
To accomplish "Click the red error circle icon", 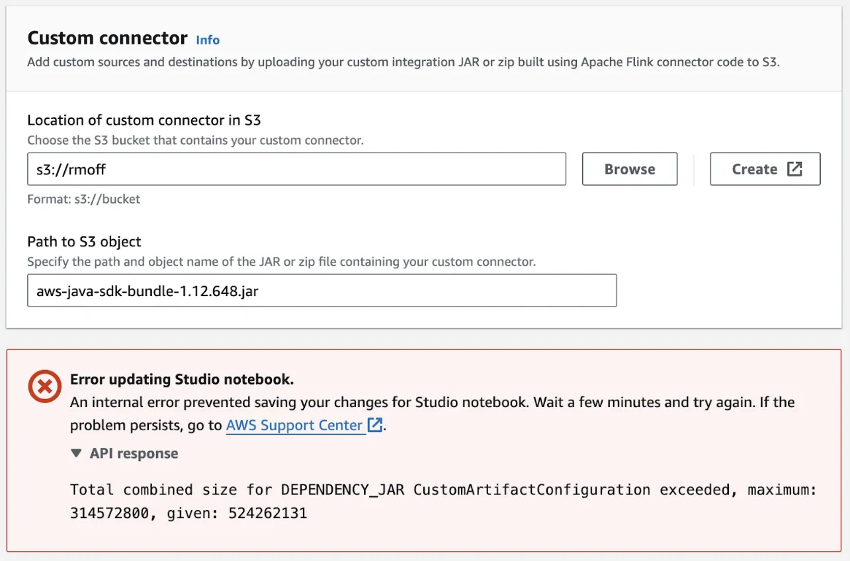I will click(x=45, y=387).
